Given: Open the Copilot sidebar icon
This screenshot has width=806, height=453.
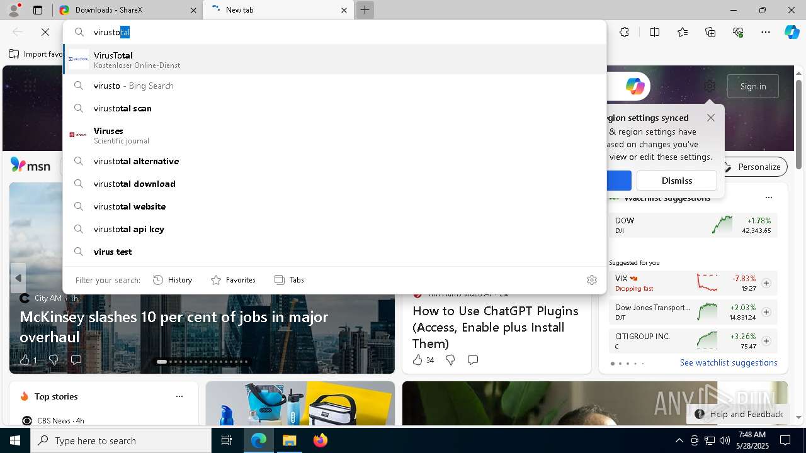Looking at the screenshot, I should 792,32.
